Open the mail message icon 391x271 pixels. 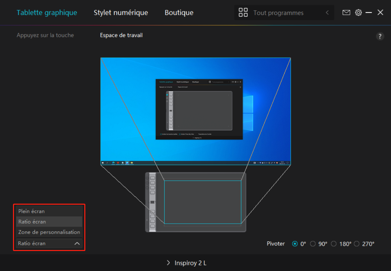click(346, 13)
